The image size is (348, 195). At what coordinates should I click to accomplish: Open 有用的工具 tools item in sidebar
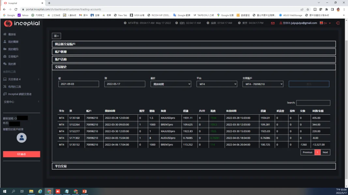point(14,87)
